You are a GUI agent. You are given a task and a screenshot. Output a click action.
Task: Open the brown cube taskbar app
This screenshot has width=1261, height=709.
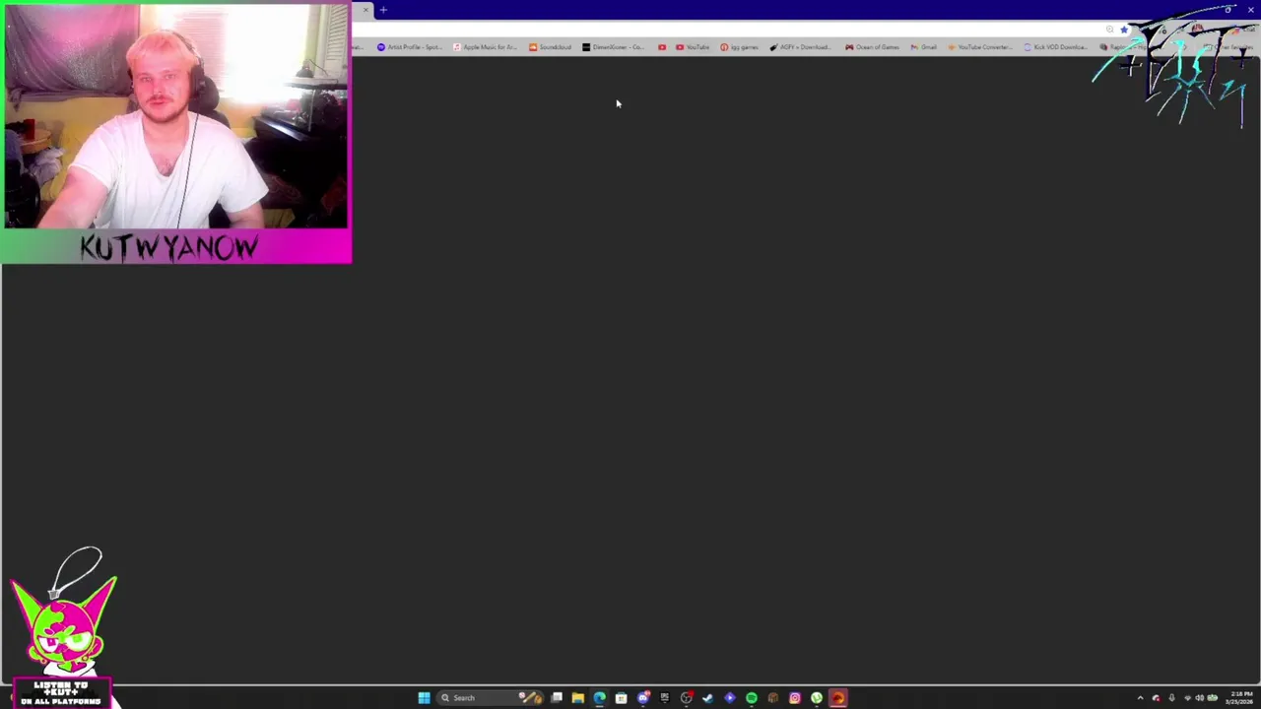coord(773,698)
